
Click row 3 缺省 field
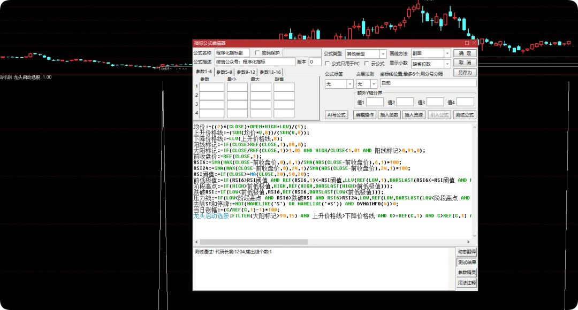click(x=284, y=105)
